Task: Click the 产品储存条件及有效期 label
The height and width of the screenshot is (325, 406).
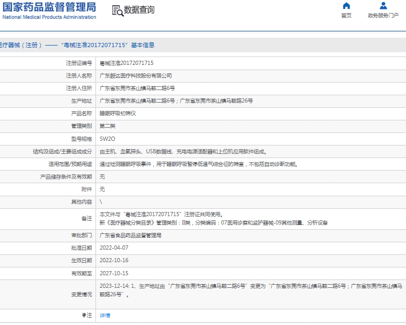Action: 66,177
